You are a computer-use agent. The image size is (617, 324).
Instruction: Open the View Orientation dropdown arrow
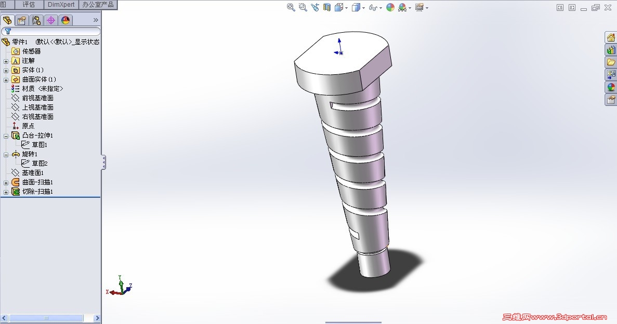click(346, 8)
